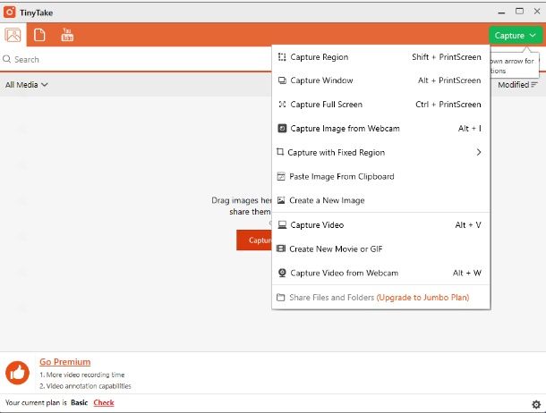The width and height of the screenshot is (546, 413).
Task: Click the Capture Window icon
Action: (x=282, y=80)
